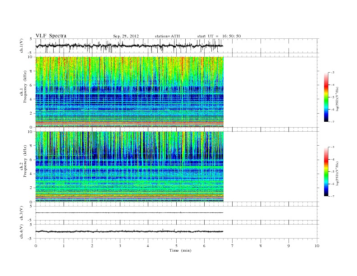Image resolution: width=357 pixels, height=276 pixels.
Task: Click the "1" tick on the Time axis
Action: pos(64,246)
